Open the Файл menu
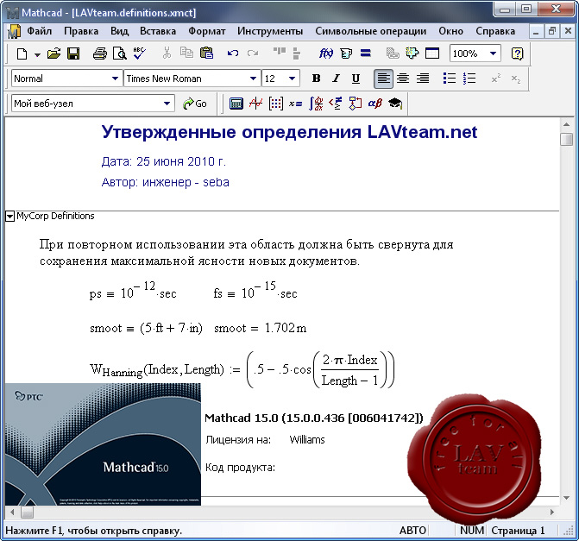The image size is (579, 541). [39, 31]
